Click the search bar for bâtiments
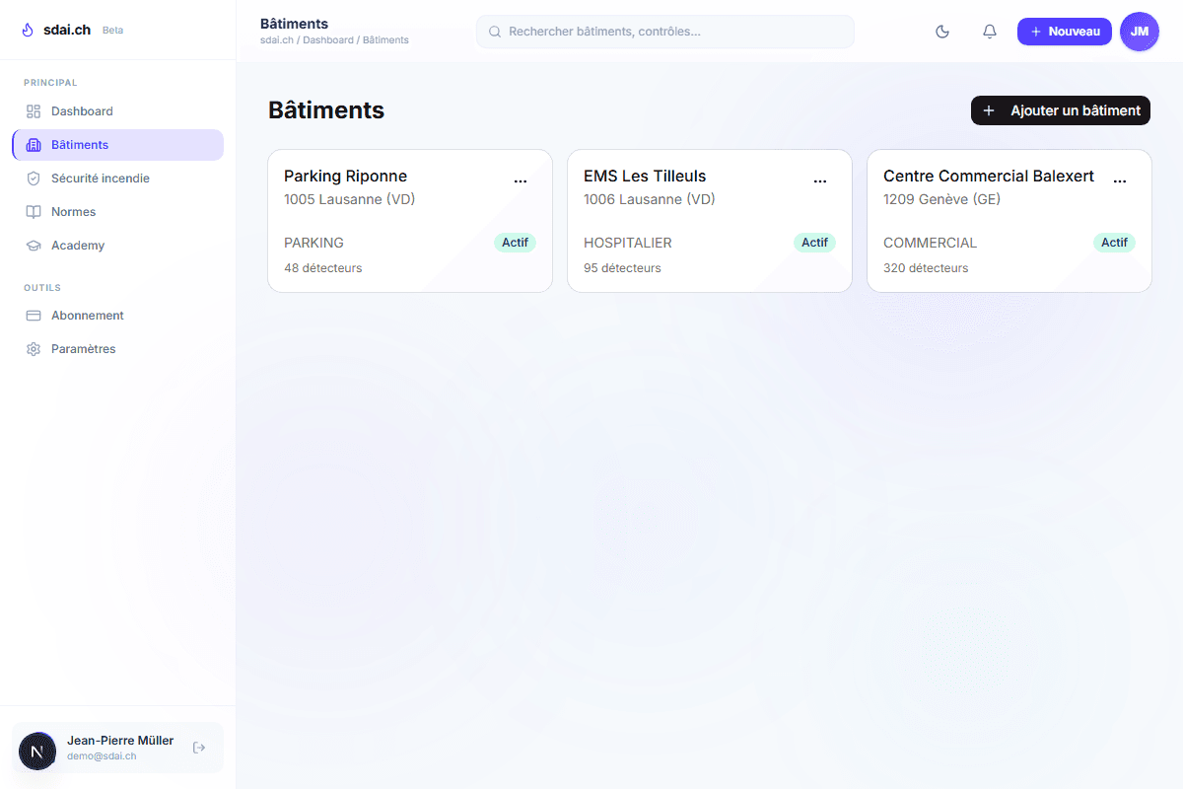The image size is (1183, 789). point(665,32)
